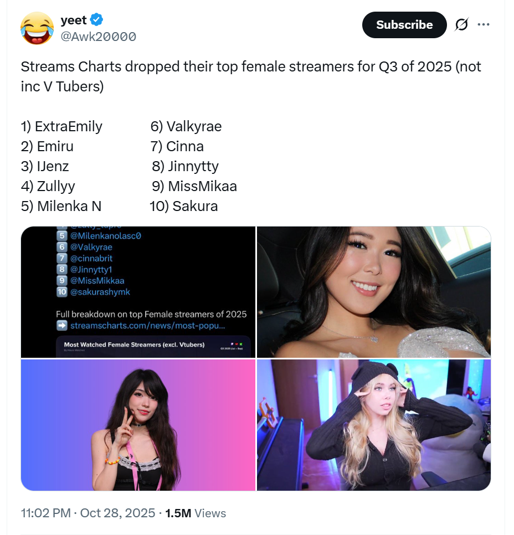The height and width of the screenshot is (535, 514).
Task: Click the blue verified checkmark badge
Action: (x=97, y=20)
